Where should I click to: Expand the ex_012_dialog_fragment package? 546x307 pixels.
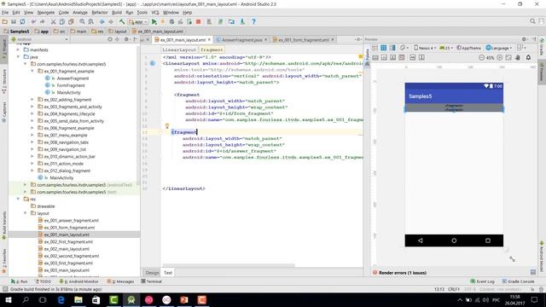click(32, 171)
